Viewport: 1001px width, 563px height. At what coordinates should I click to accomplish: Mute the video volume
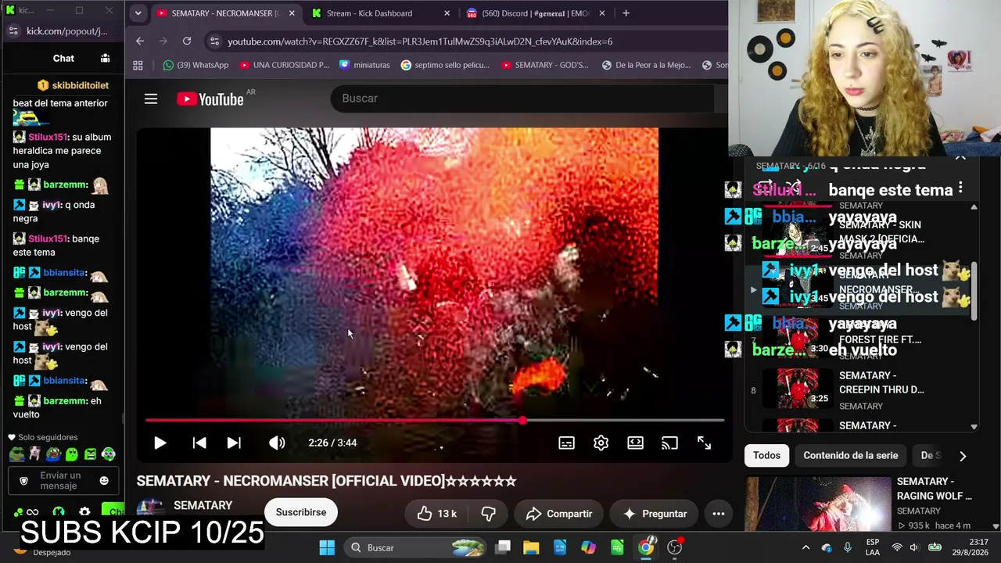(x=277, y=443)
